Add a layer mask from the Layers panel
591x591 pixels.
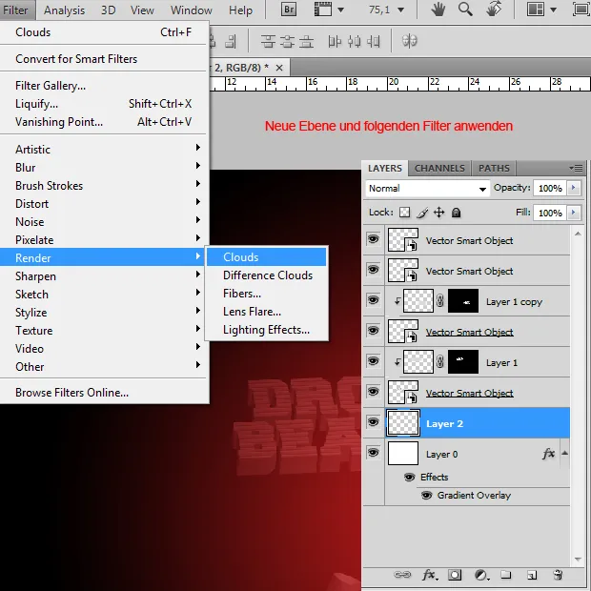[x=456, y=575]
